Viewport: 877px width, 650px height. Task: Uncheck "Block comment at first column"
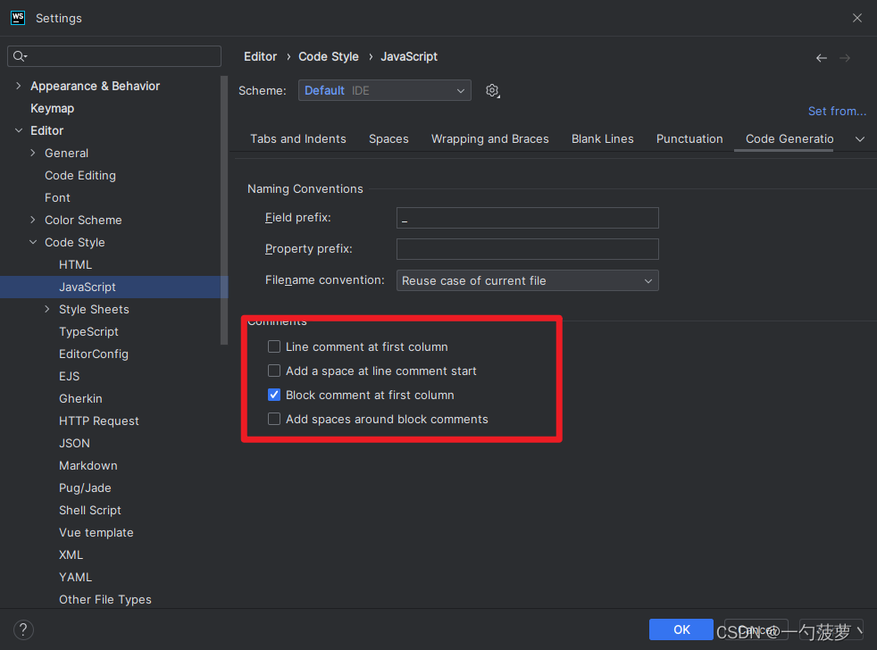pyautogui.click(x=274, y=395)
